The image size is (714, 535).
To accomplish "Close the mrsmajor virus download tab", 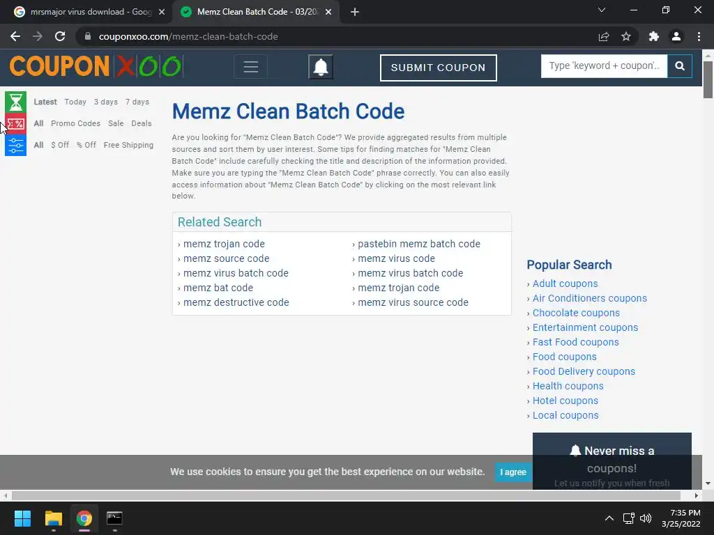I will tap(162, 12).
